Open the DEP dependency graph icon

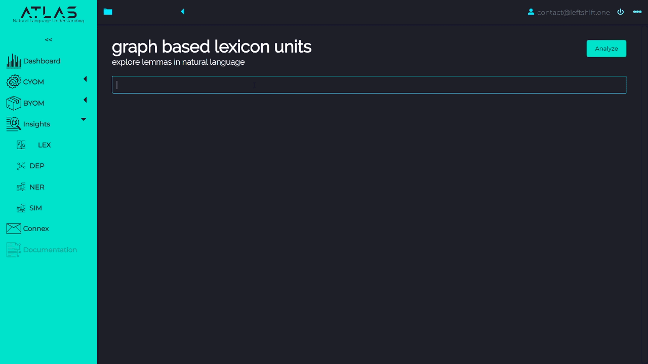pos(21,166)
